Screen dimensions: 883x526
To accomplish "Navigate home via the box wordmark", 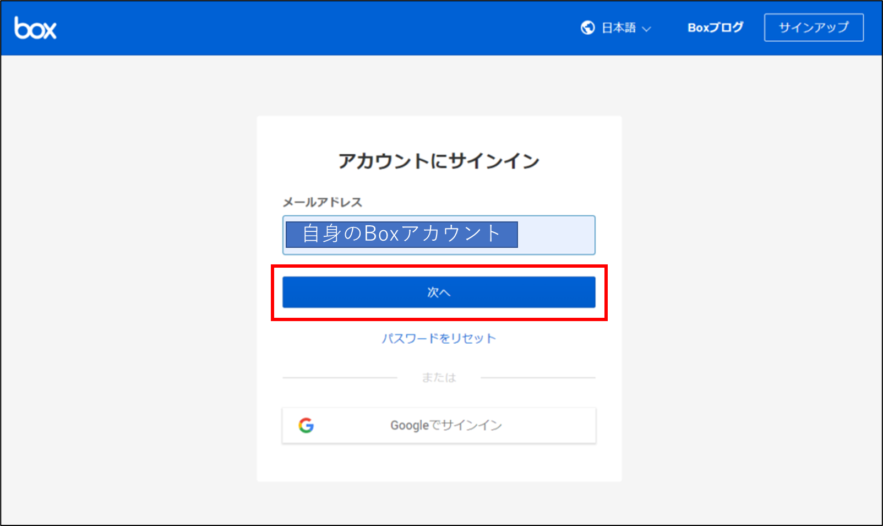I will click(35, 28).
